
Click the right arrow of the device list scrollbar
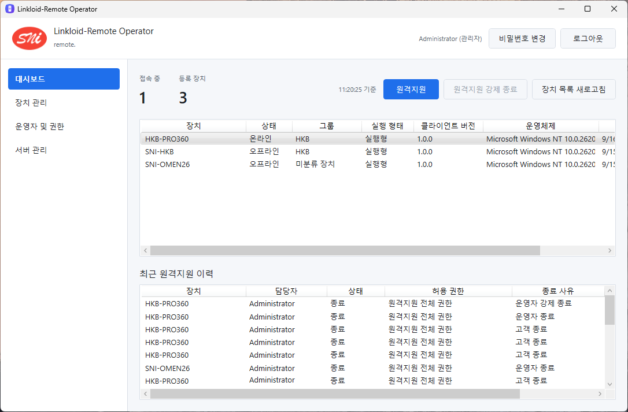609,251
